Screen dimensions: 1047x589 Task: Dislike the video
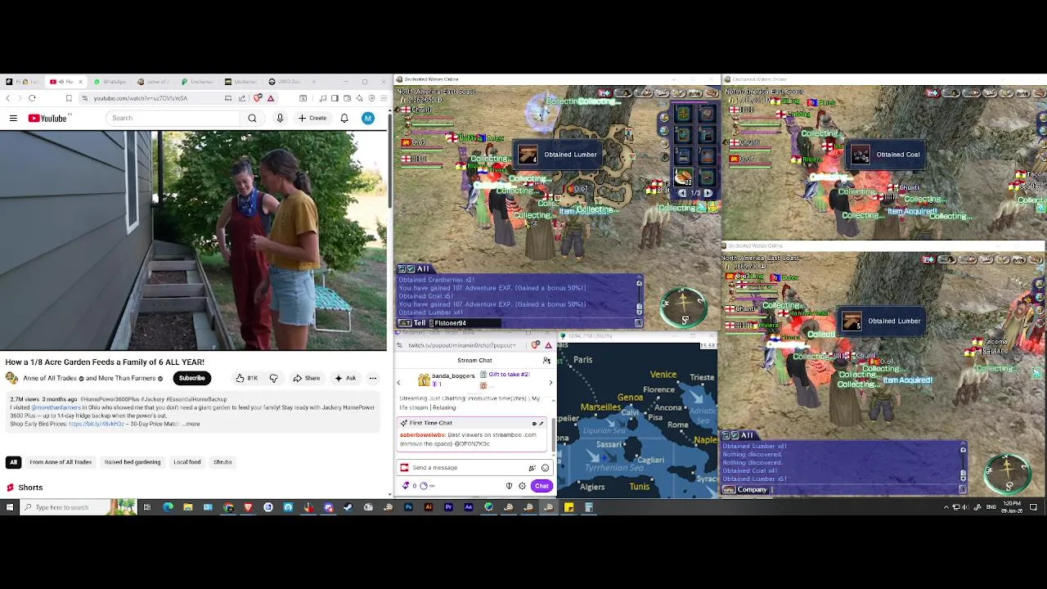(x=274, y=378)
